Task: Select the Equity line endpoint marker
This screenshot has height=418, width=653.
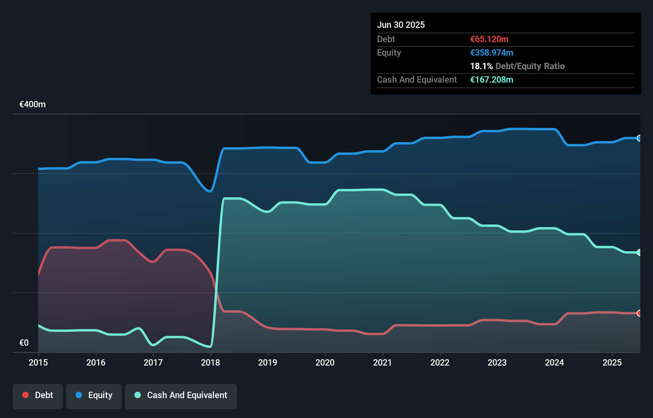Action: tap(639, 138)
